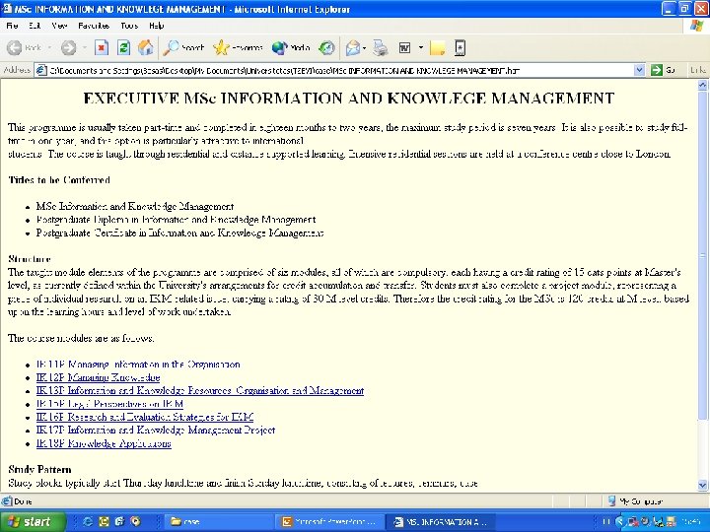Open the View menu
Image resolution: width=710 pixels, height=532 pixels.
click(x=59, y=26)
